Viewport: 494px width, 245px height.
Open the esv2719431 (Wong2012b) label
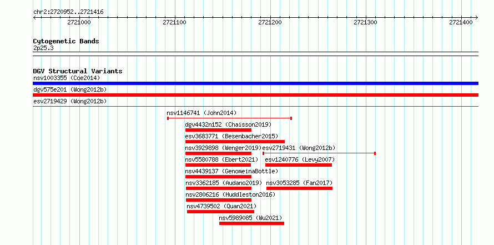pos(299,148)
